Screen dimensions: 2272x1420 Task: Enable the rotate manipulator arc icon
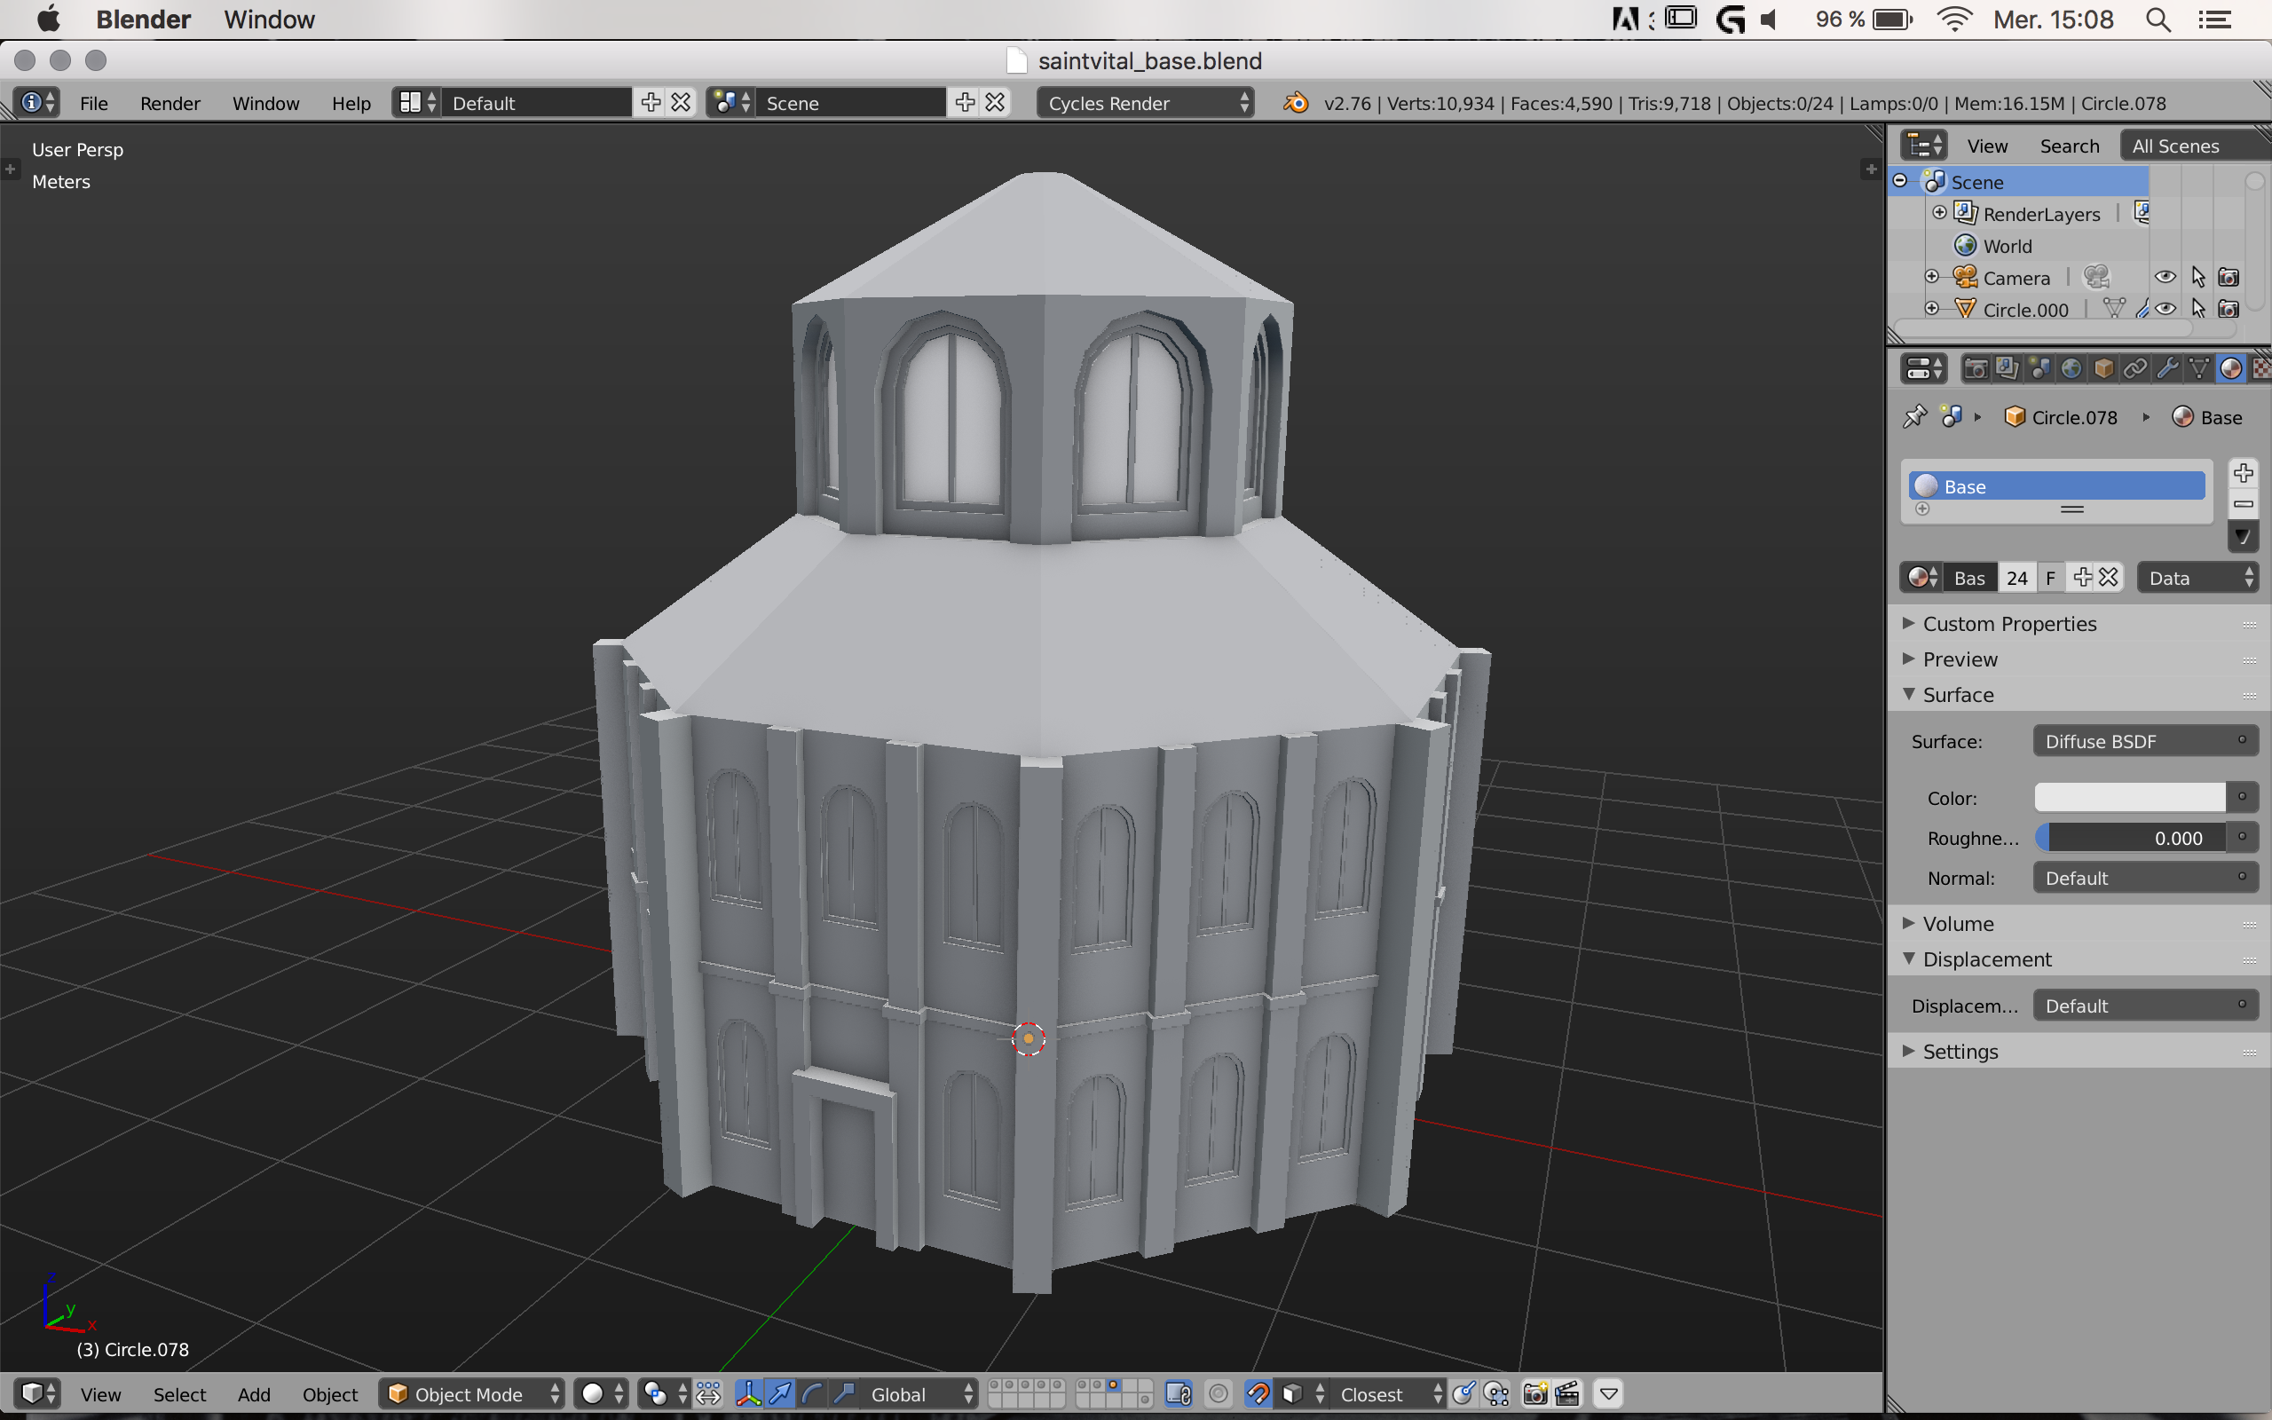tap(812, 1393)
